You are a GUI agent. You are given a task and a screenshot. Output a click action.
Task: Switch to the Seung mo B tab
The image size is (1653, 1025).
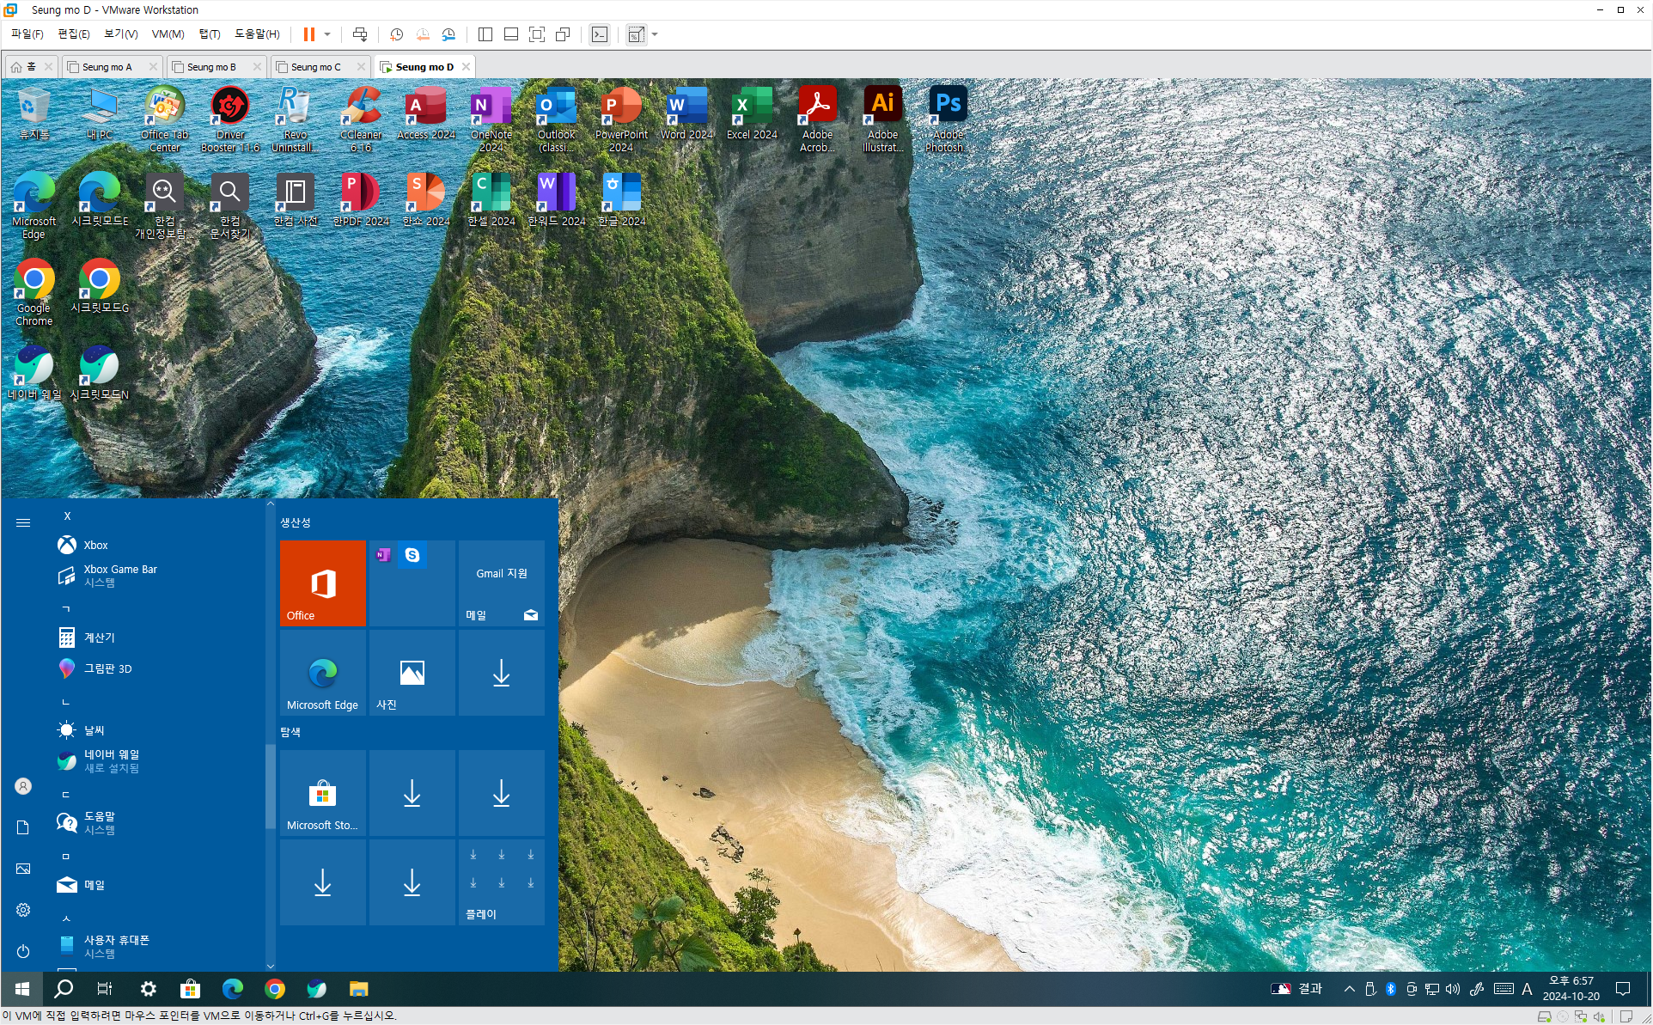pos(211,67)
